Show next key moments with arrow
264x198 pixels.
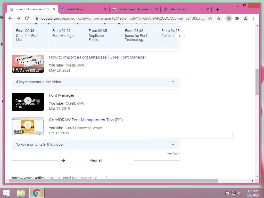(x=180, y=36)
